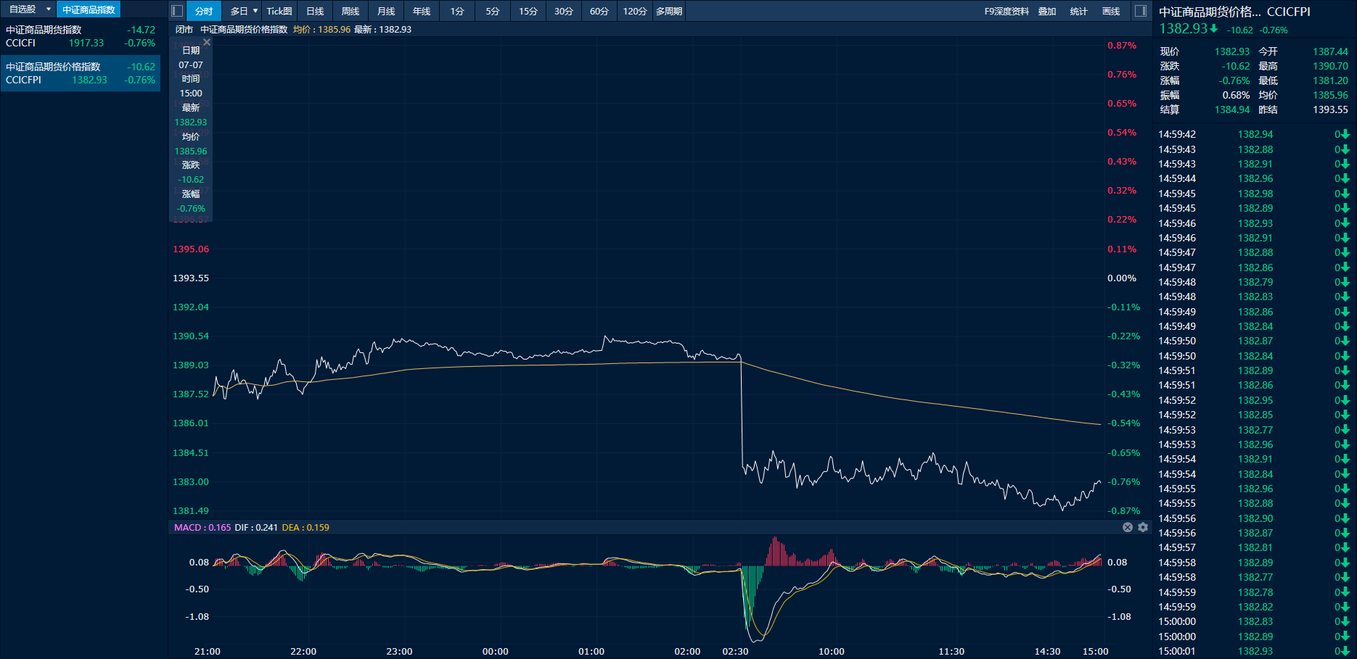This screenshot has width=1357, height=659.
Task: Show the 日线 daily K-line chart
Action: (x=315, y=11)
